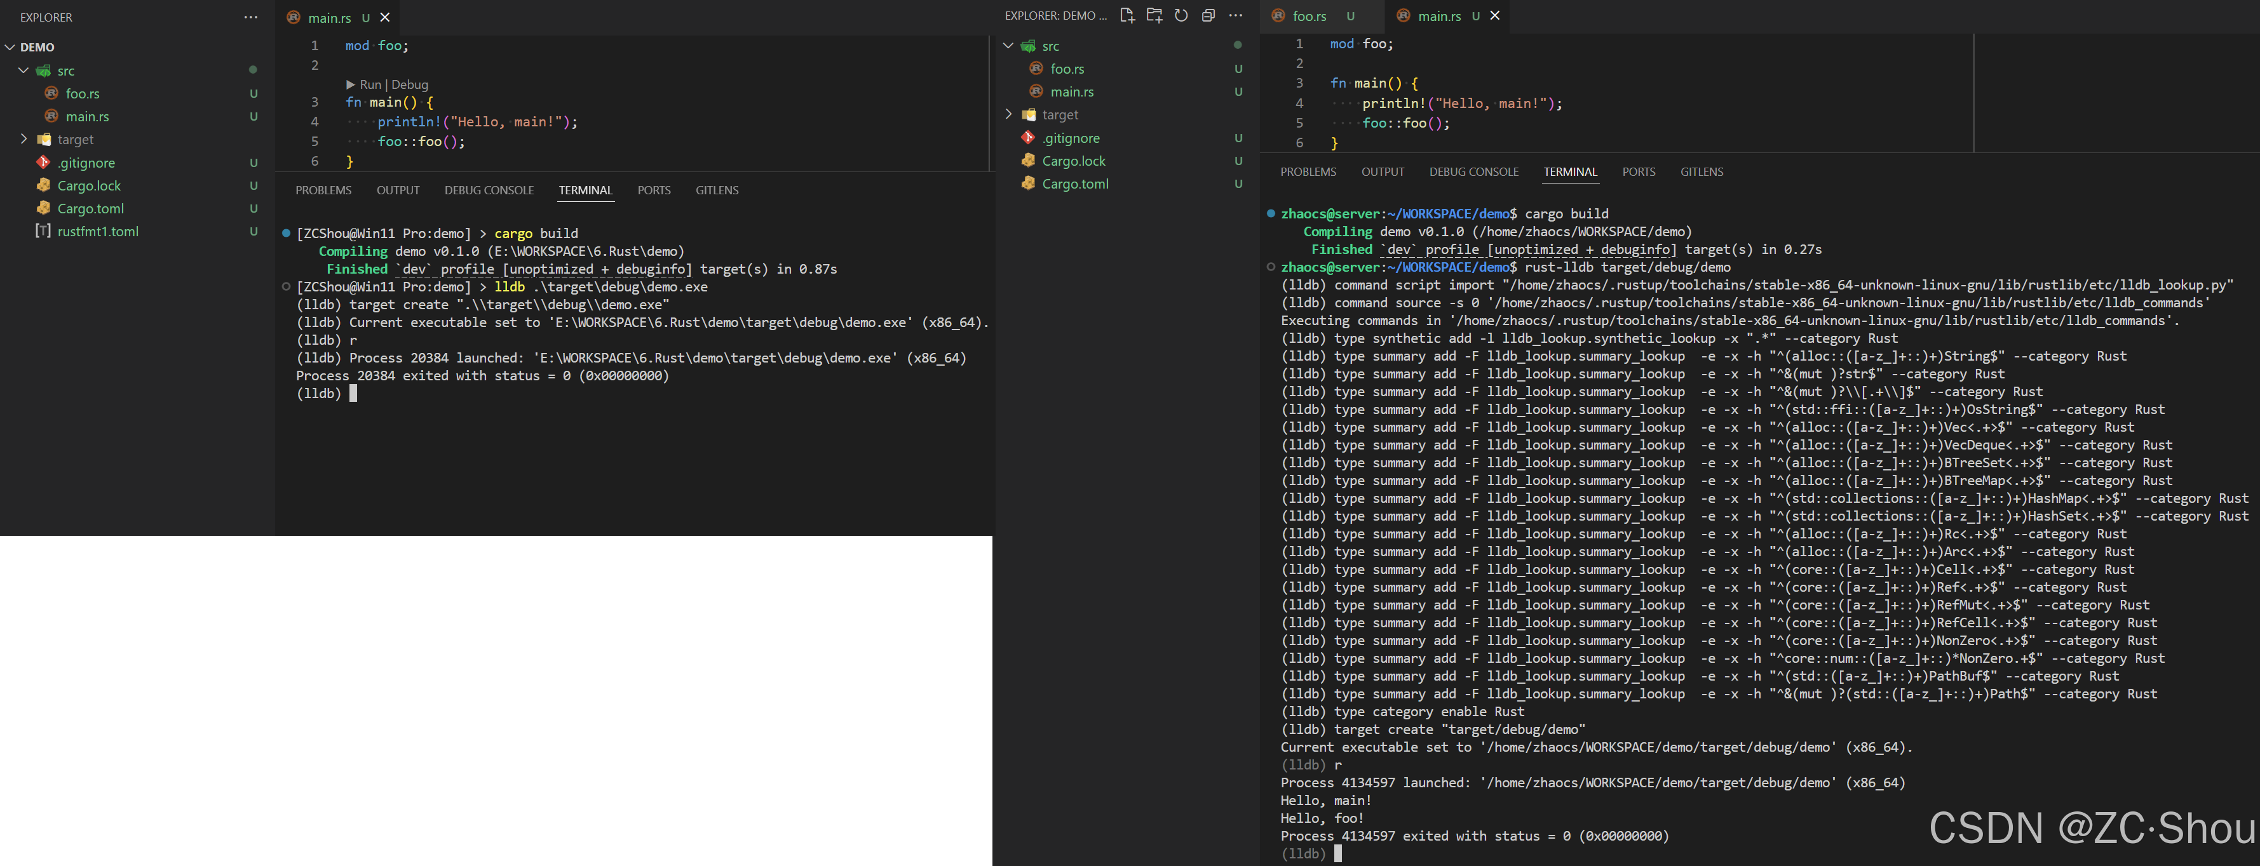Collapse the src folder in Explorer
Screen dimensions: 2260x866
(24, 70)
